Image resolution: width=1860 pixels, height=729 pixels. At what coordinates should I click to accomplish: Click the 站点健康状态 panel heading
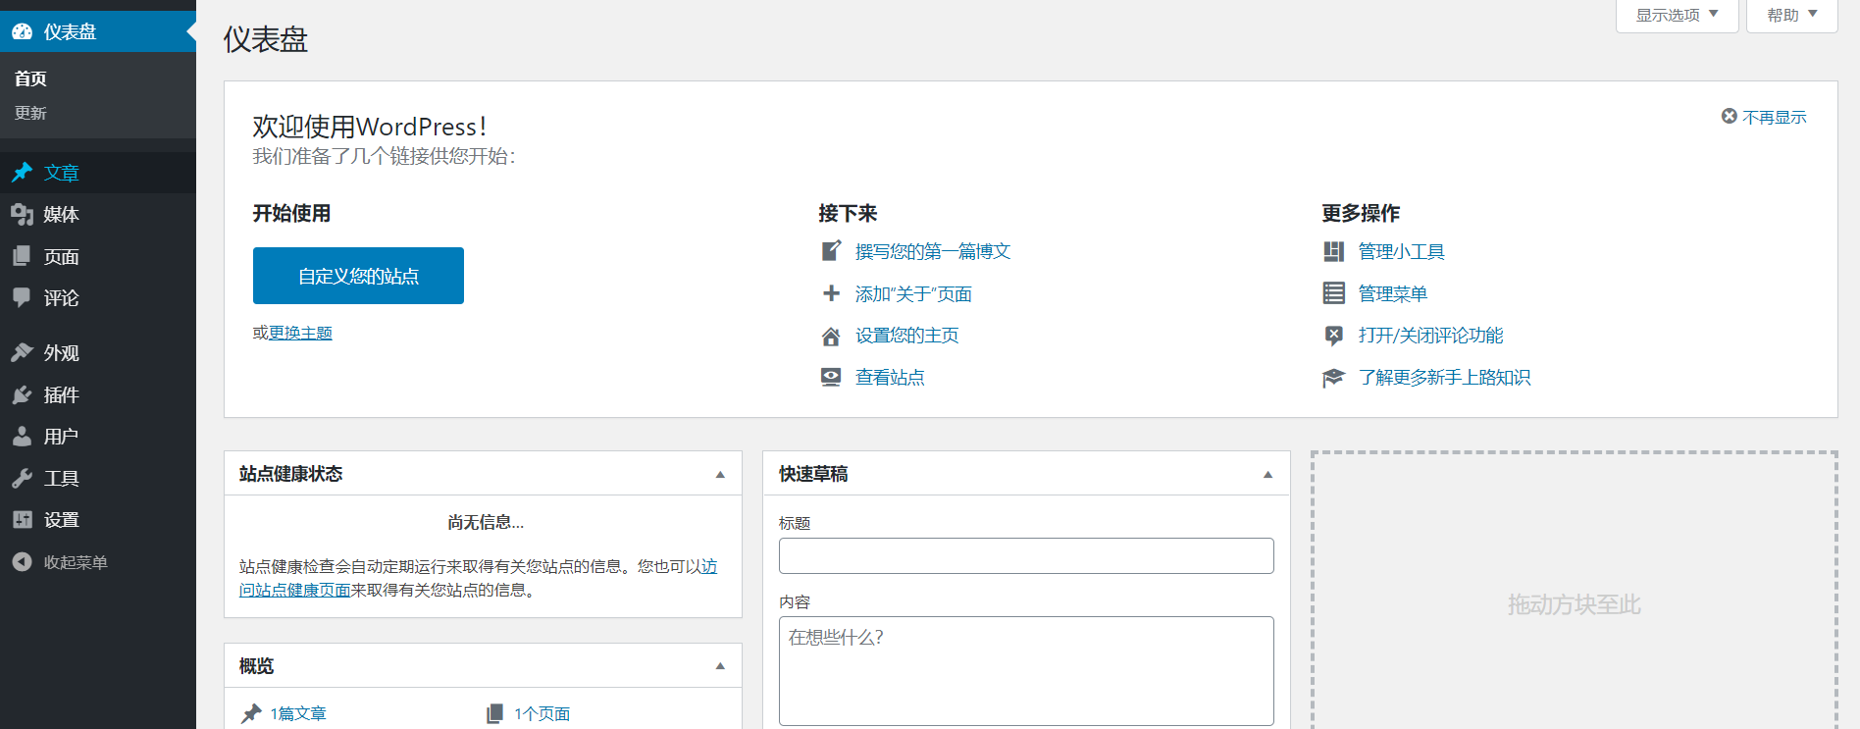pos(290,474)
